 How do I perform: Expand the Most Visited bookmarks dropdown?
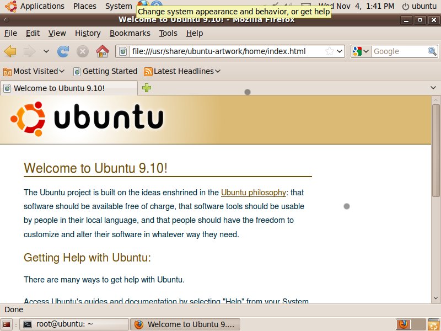pyautogui.click(x=34, y=71)
